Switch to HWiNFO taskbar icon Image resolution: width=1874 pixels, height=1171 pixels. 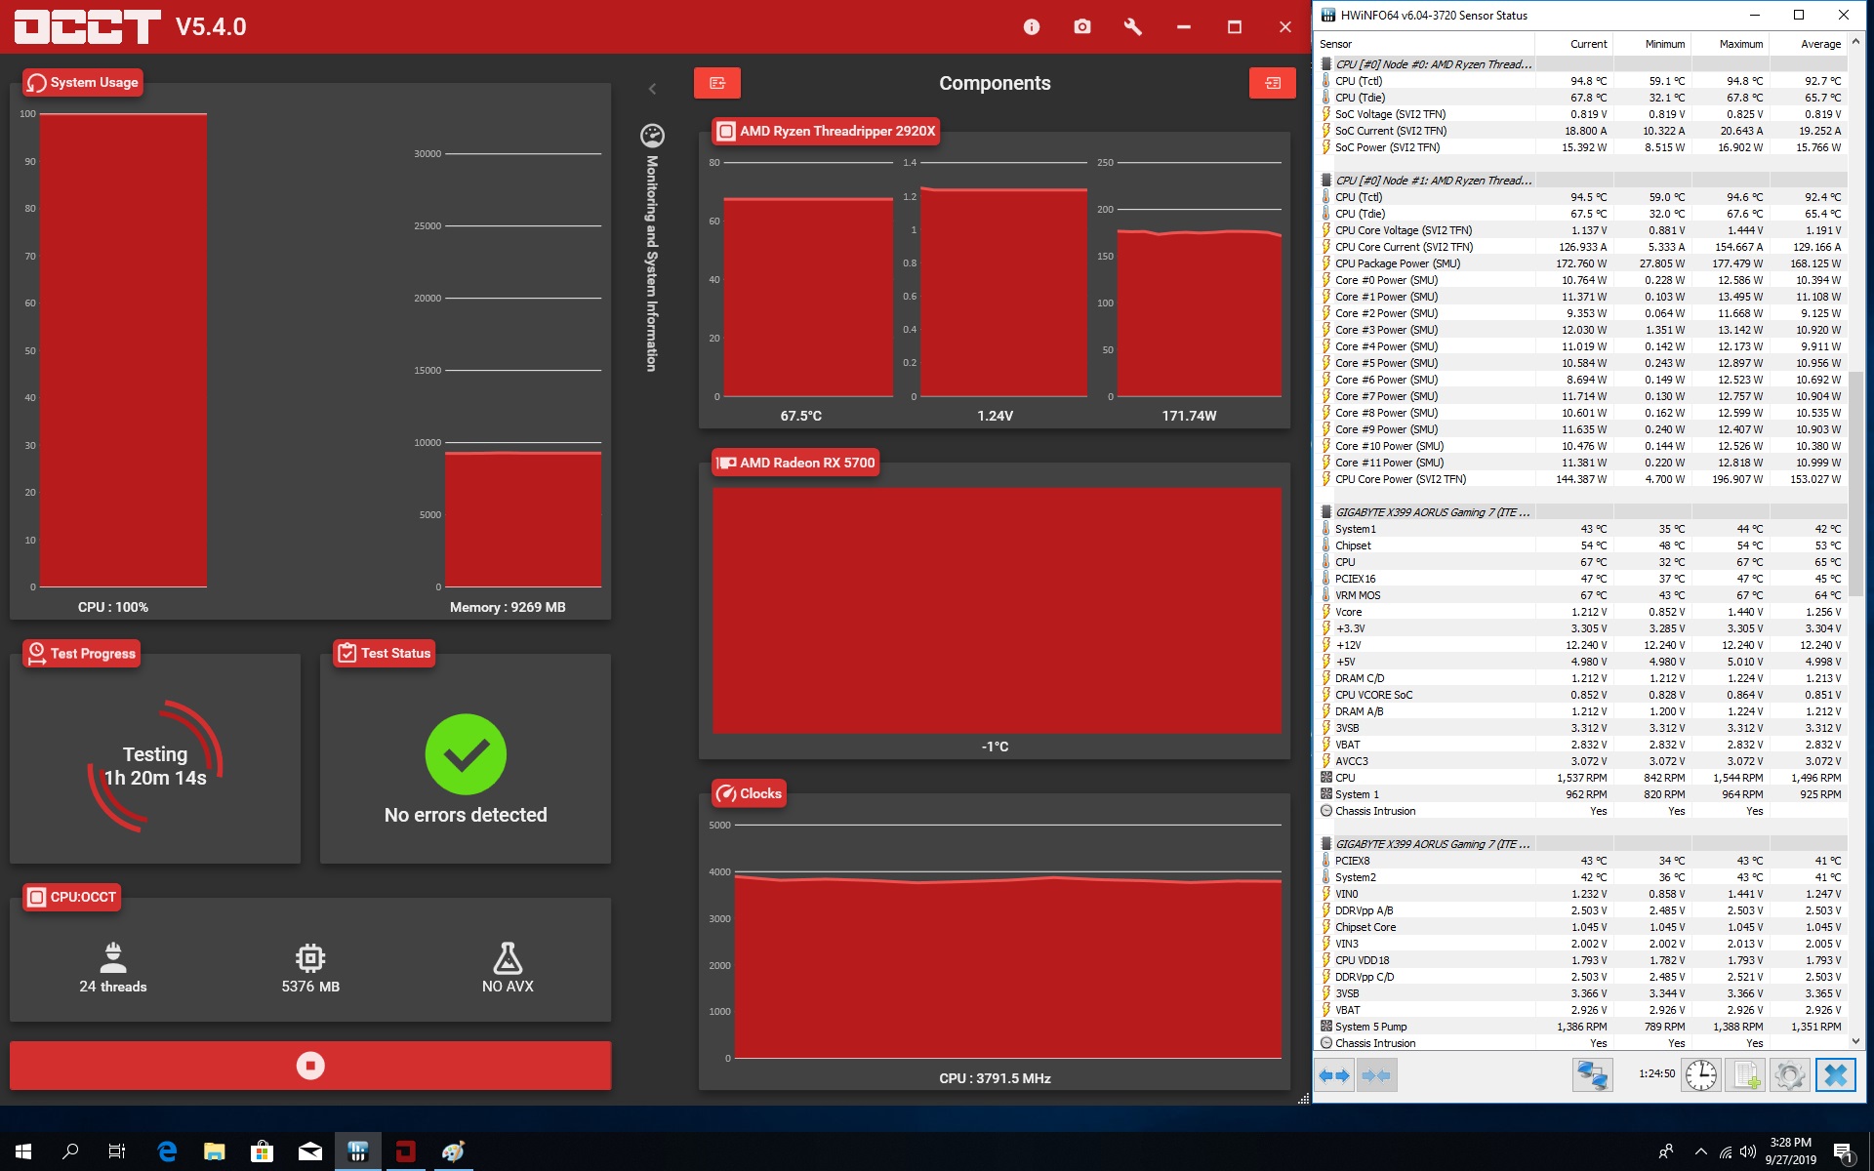point(357,1151)
